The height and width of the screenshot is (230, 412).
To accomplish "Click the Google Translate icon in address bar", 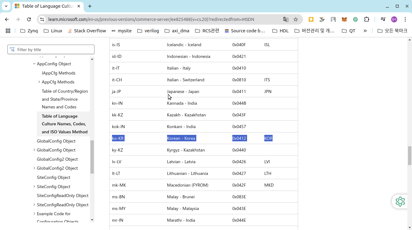I will coord(286,19).
